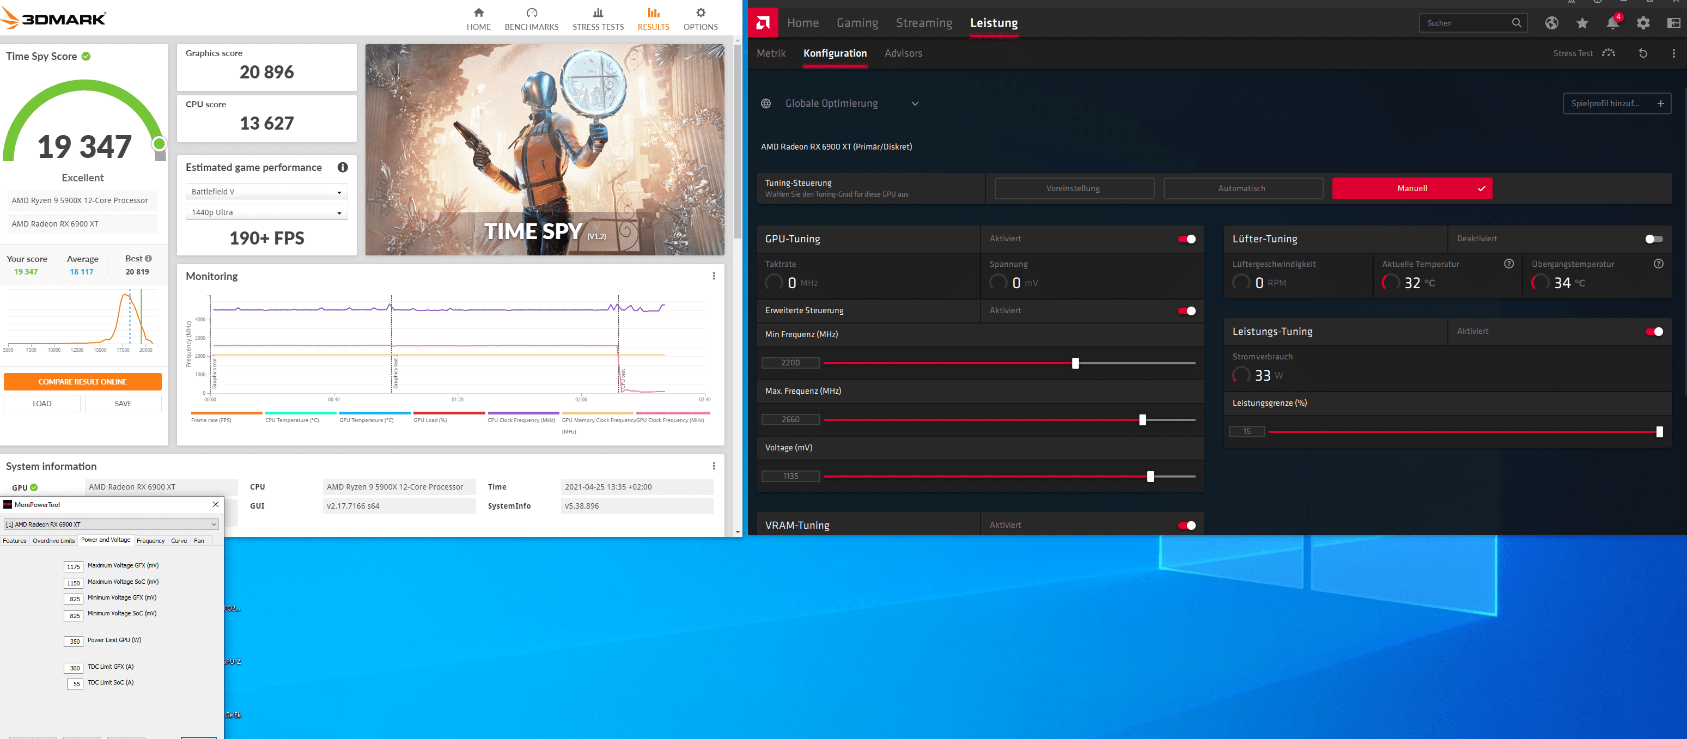The image size is (1687, 739).
Task: Open MorePowerTool GPU selection dropdown
Action: pyautogui.click(x=111, y=524)
